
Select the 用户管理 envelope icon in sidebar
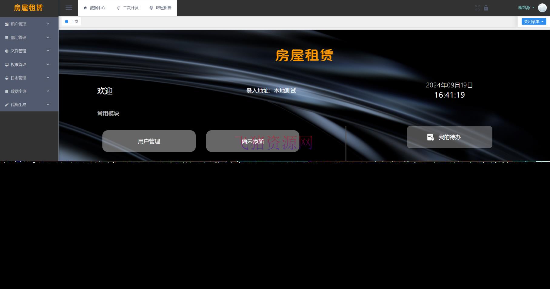(x=6, y=24)
